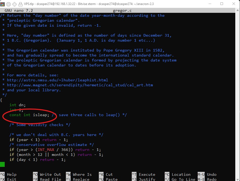Click Where Is in the nano footer
The height and width of the screenshot is (181, 240).
pyautogui.click(x=82, y=174)
